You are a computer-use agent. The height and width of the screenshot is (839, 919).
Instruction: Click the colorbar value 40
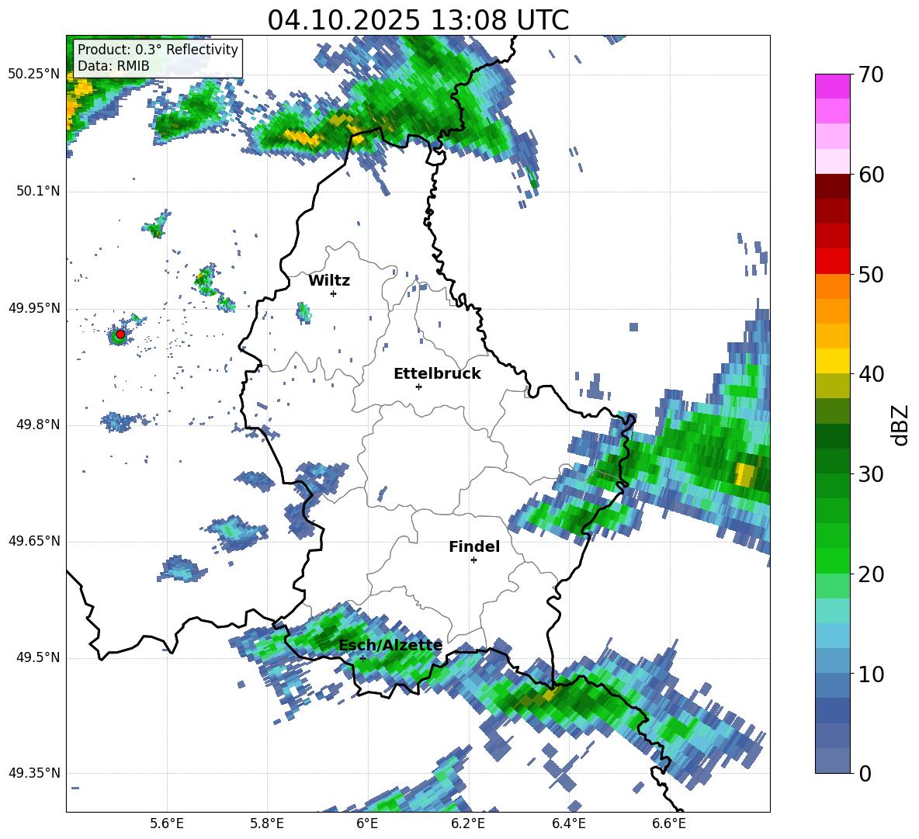coord(872,374)
